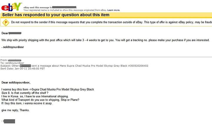Click the 'I live in Korea' line
The width and height of the screenshot is (212, 125).
[35, 96]
